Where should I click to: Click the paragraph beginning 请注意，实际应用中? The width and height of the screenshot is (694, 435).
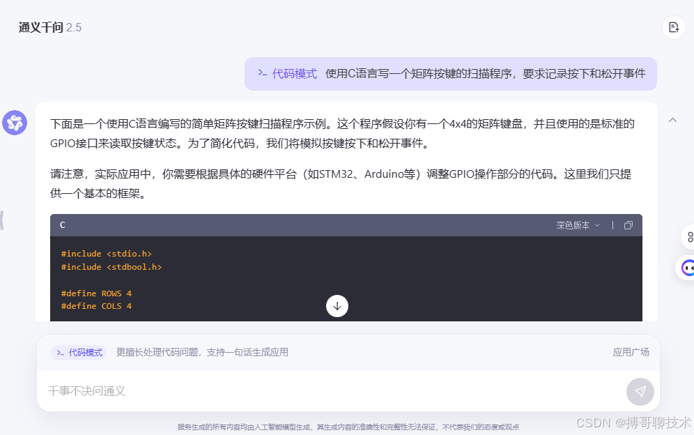pos(341,183)
